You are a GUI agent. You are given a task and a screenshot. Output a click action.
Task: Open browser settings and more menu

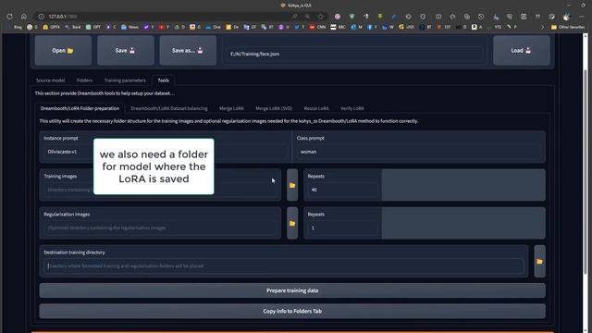(582, 17)
